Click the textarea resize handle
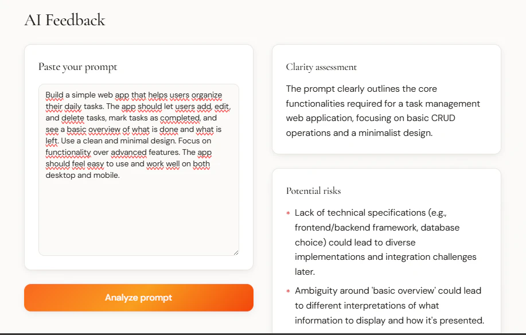The image size is (526, 335). pos(235,251)
